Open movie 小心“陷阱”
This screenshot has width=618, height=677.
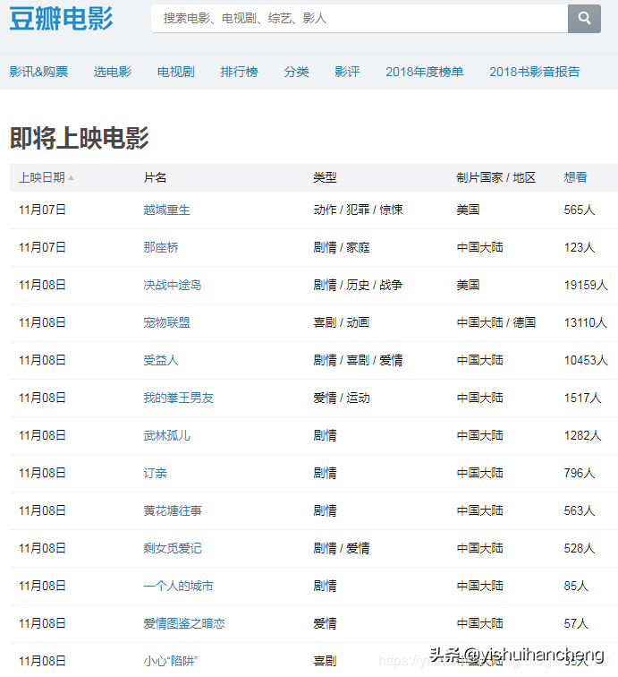(x=170, y=661)
